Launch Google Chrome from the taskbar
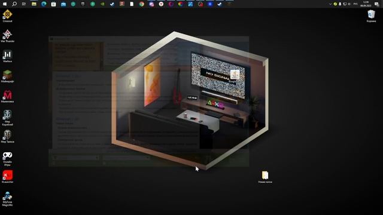 coord(141,4)
